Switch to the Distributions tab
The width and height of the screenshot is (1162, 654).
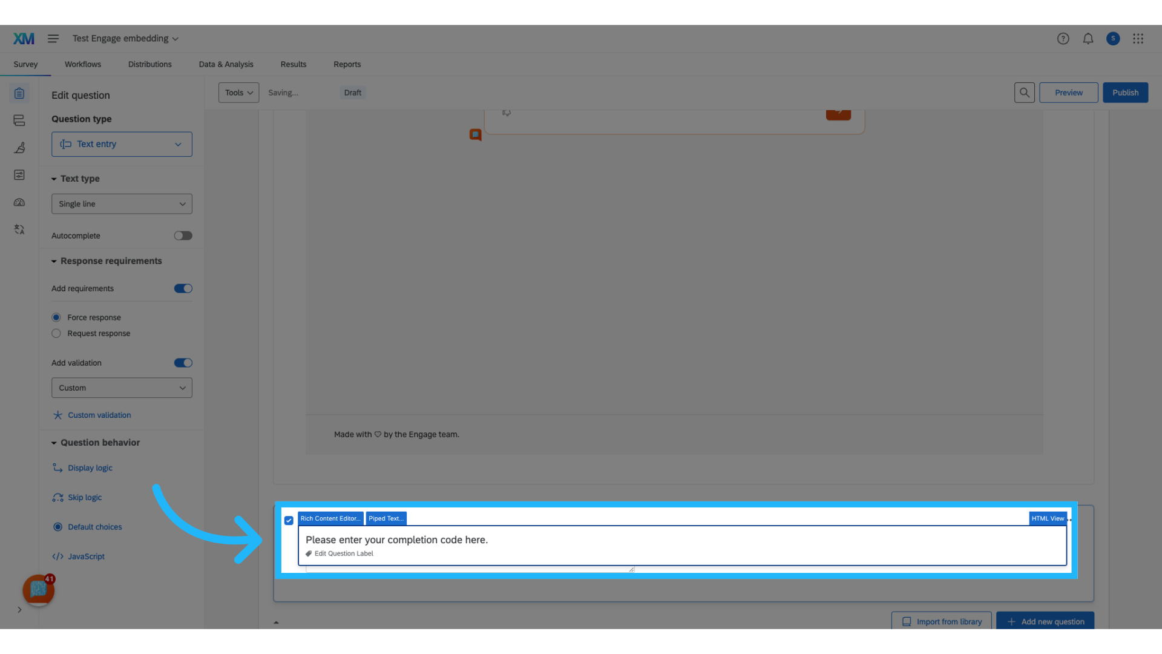coord(149,64)
